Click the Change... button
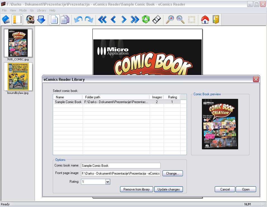 pos(173,173)
